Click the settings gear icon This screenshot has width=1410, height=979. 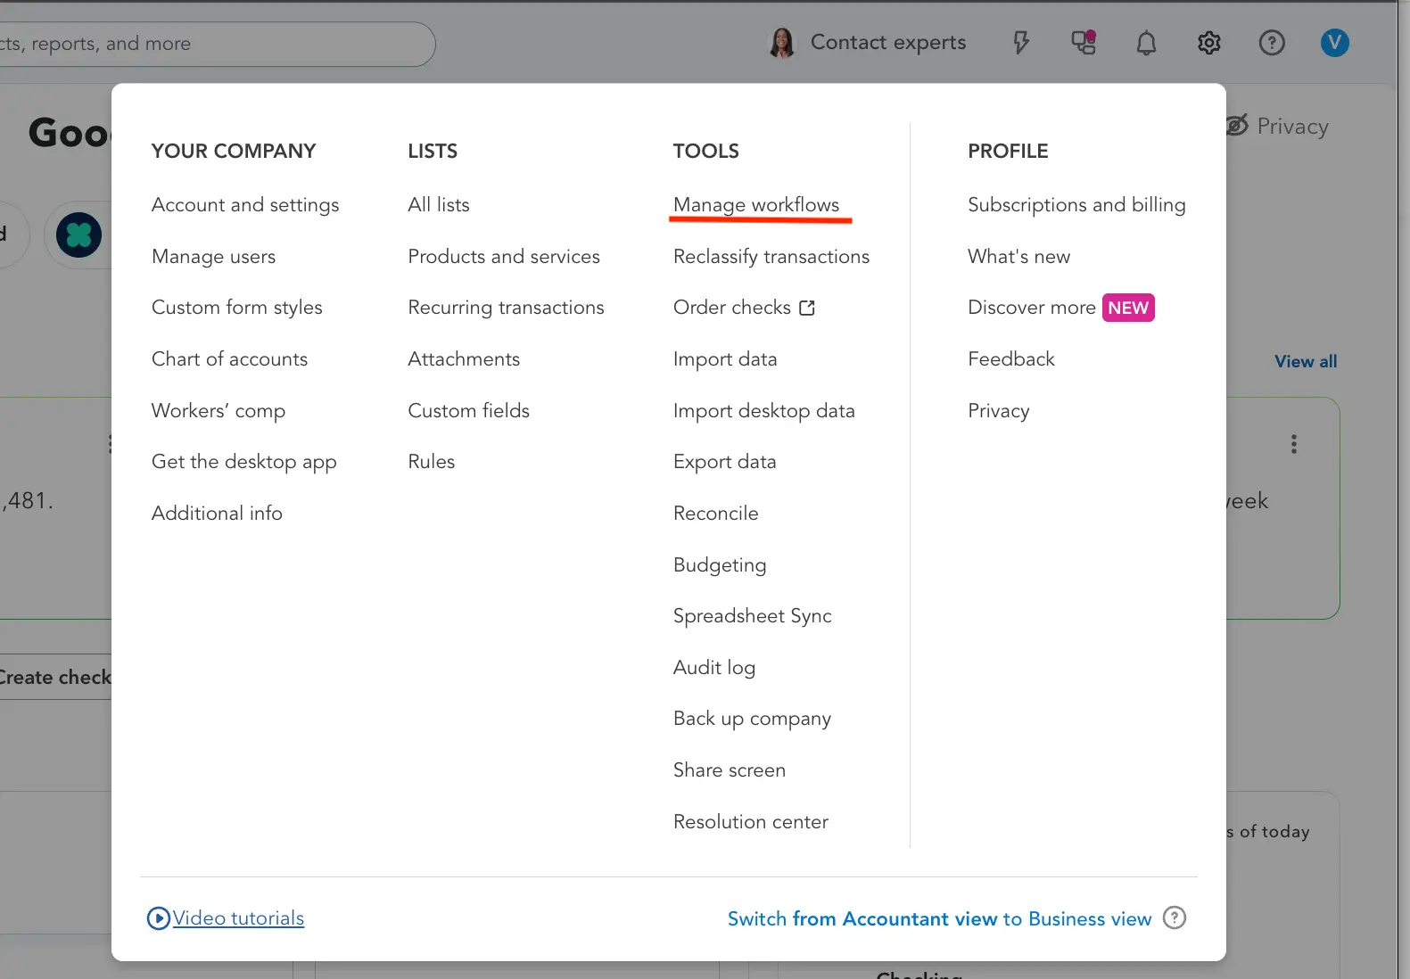[x=1208, y=43]
